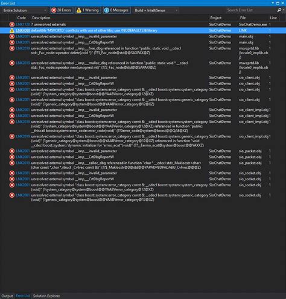Select the _free_dbg unresolved symbol description
The width and height of the screenshot is (286, 299).
106,51
